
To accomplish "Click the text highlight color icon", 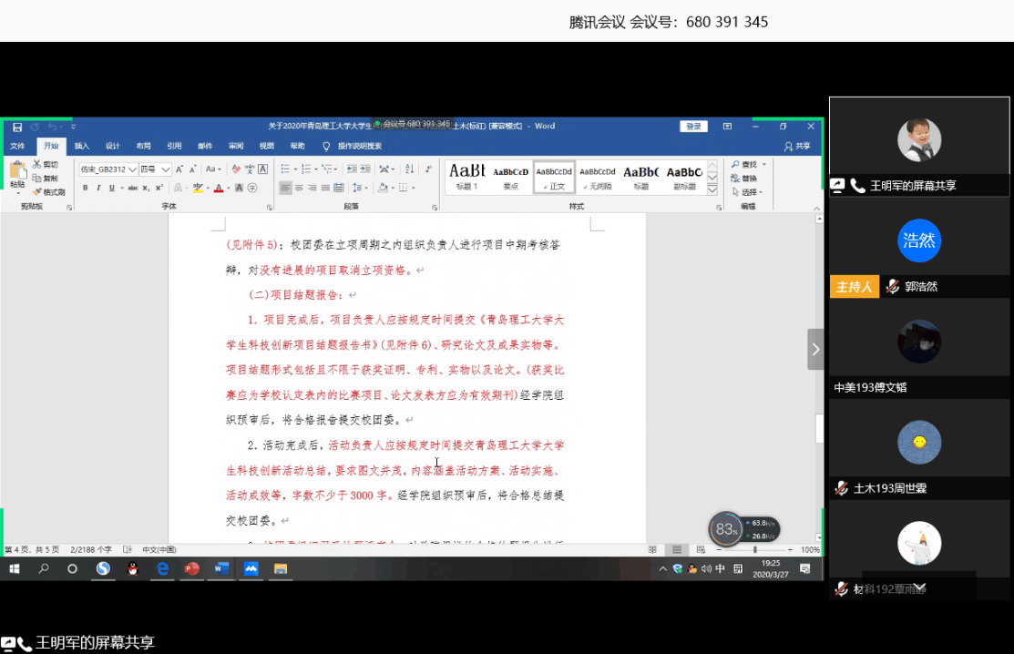I will [x=198, y=188].
